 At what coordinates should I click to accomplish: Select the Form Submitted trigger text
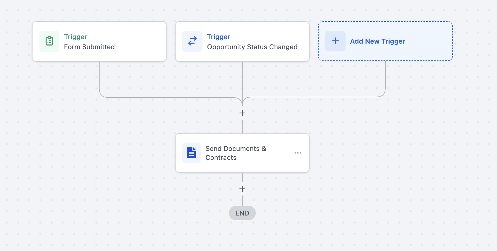(89, 47)
